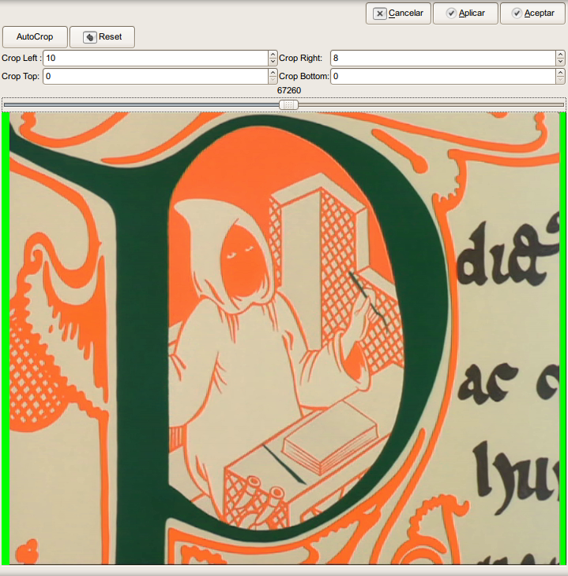Viewport: 568px width, 576px height.
Task: Raise Crop Bottom value with up arrow
Action: 560,72
